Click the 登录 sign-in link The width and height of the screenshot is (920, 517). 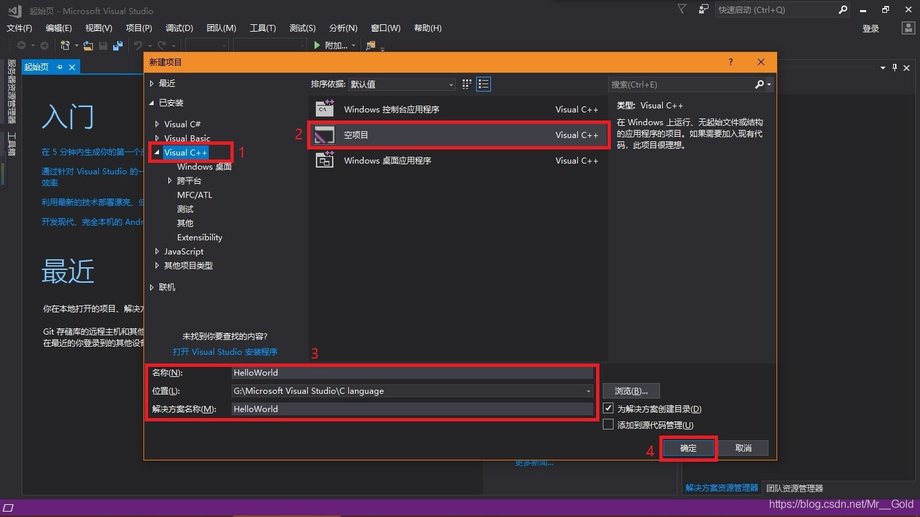tap(871, 28)
